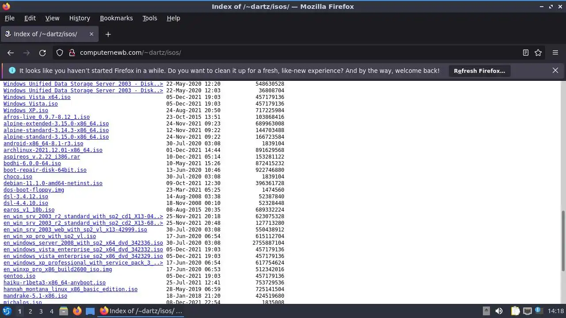Click mandrake-5.1-x86.iso link
566x318 pixels.
click(x=35, y=296)
